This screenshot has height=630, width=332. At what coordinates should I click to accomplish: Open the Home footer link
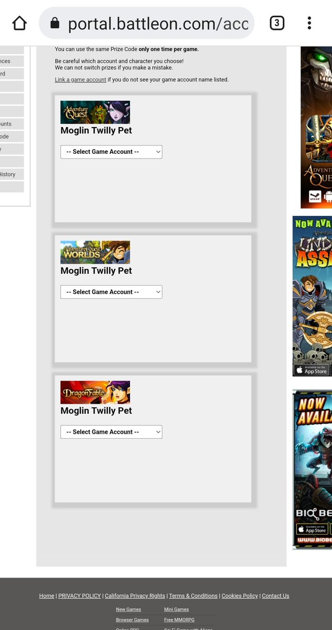coord(47,596)
